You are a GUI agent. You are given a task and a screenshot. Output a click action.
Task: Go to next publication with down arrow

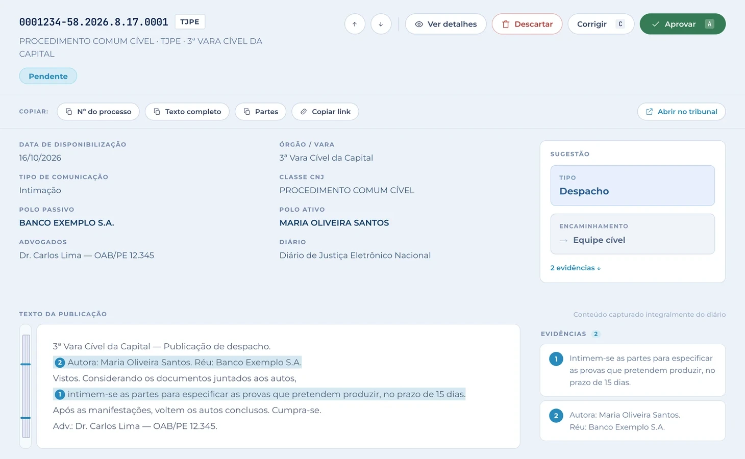(x=381, y=24)
